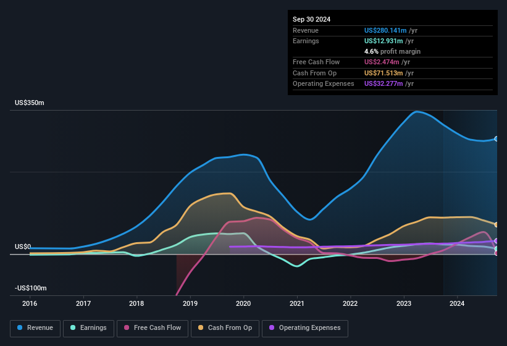The height and width of the screenshot is (346, 507).
Task: Click the US$280.141m revenue value
Action: point(385,30)
